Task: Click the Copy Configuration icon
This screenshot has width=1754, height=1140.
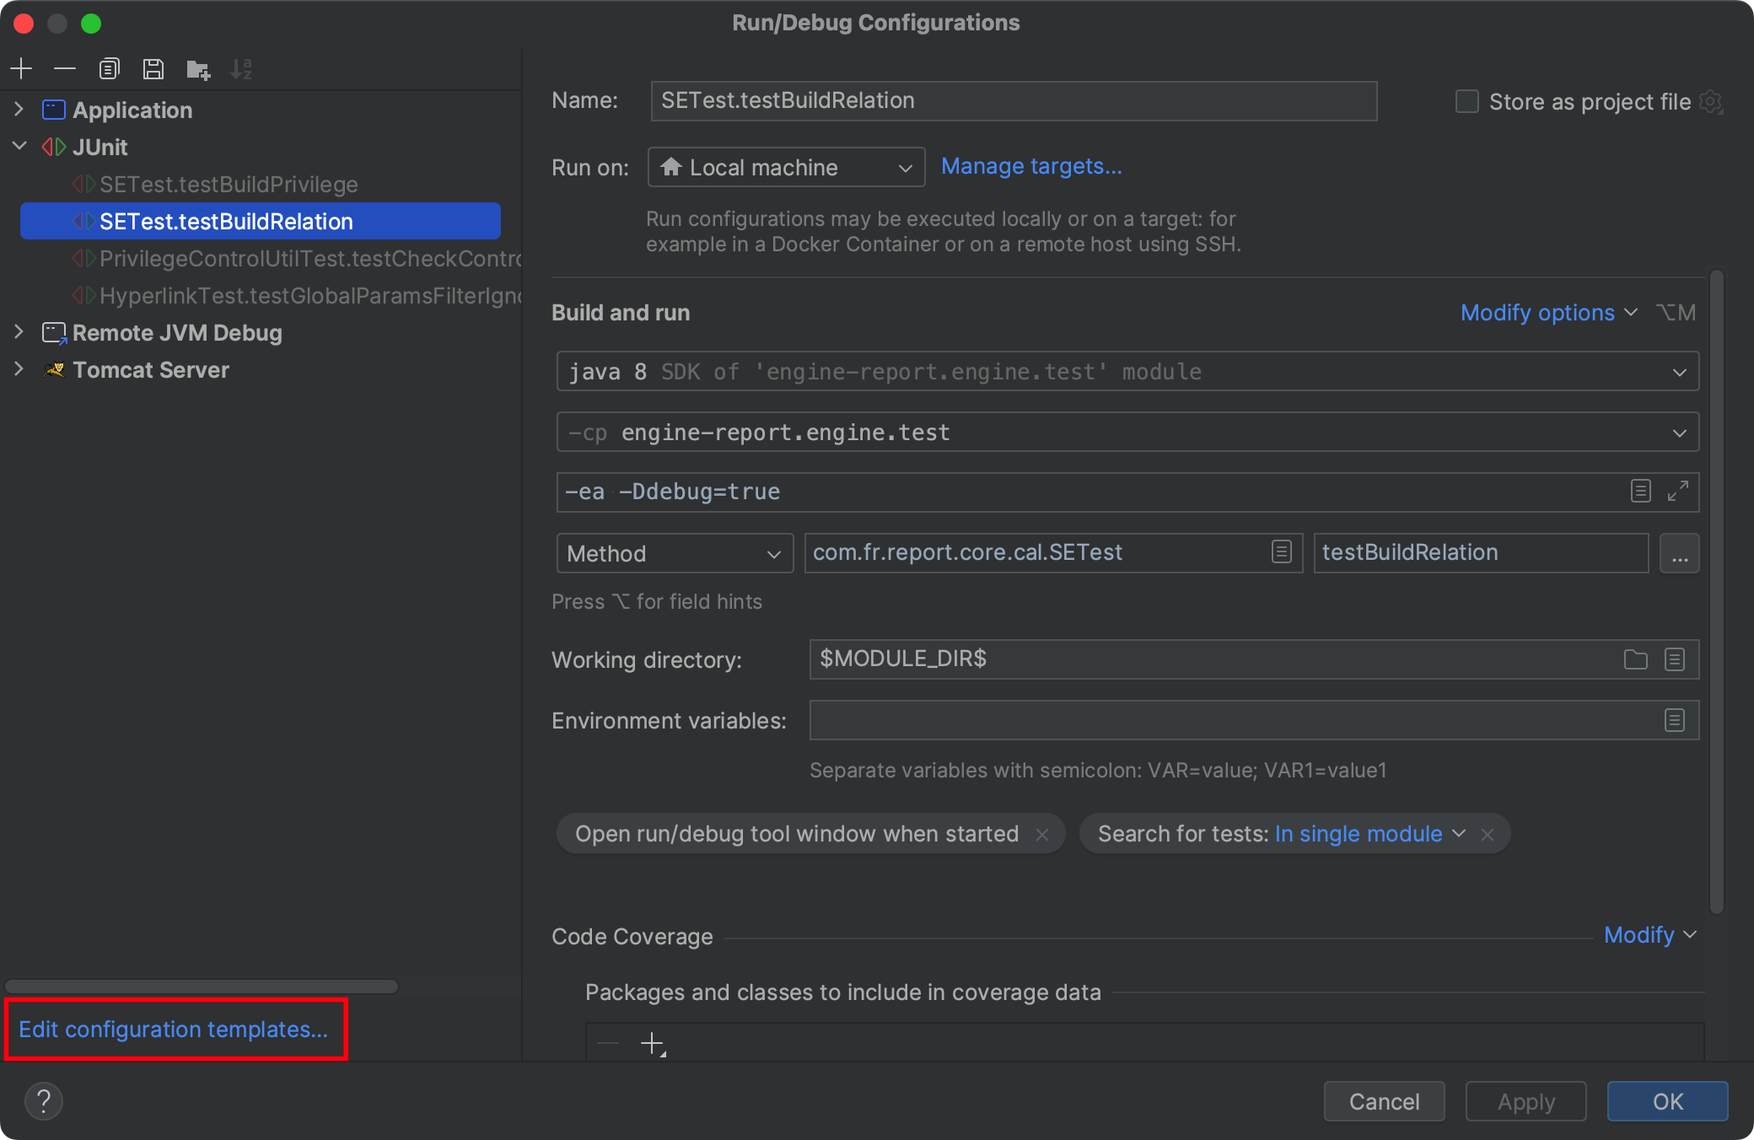Action: click(x=109, y=68)
